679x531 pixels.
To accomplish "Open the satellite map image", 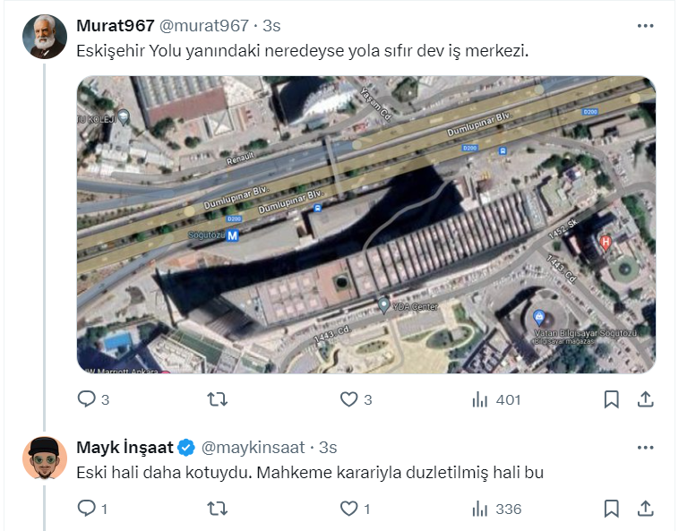I will (x=365, y=224).
